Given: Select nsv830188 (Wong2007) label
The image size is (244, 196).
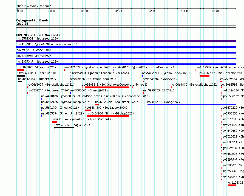Looking at the screenshot, I should click(x=164, y=102).
